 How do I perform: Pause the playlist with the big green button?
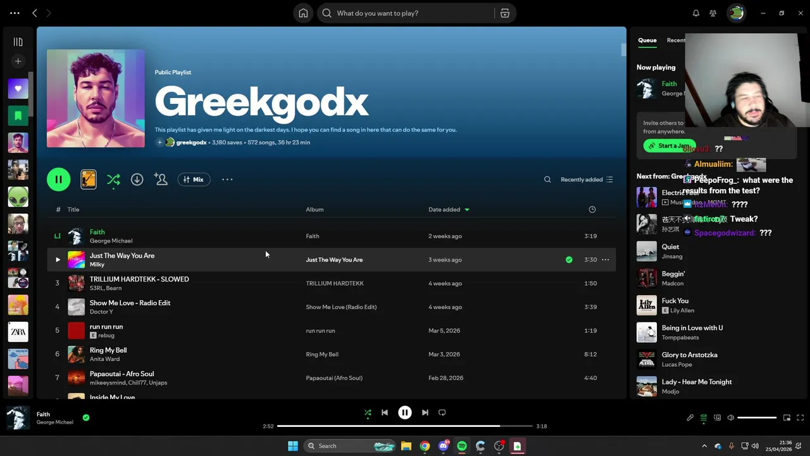point(58,180)
